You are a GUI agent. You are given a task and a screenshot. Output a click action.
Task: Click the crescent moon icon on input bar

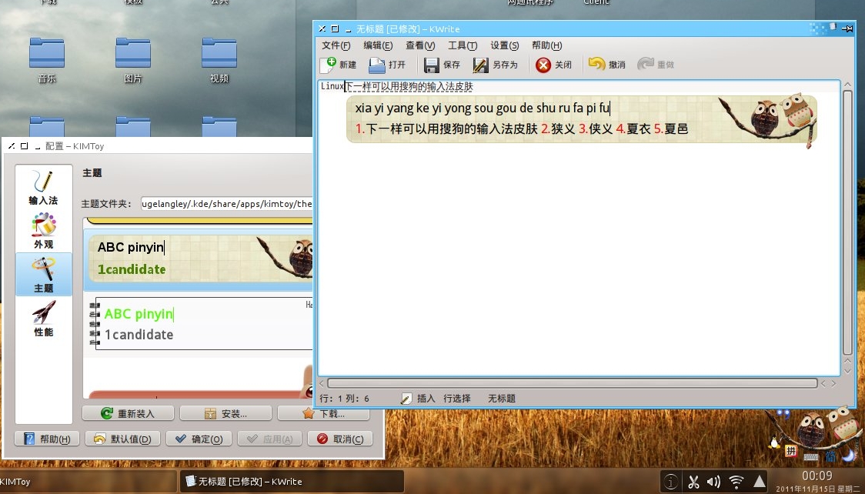pyautogui.click(x=848, y=455)
